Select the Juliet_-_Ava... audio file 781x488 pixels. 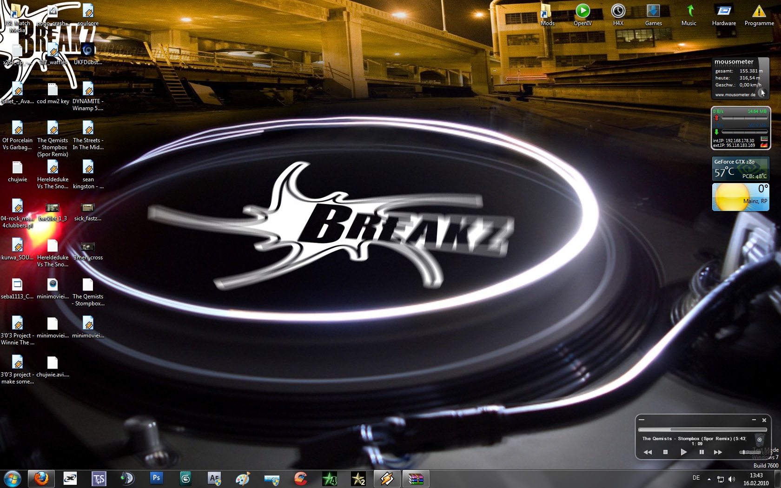click(17, 92)
